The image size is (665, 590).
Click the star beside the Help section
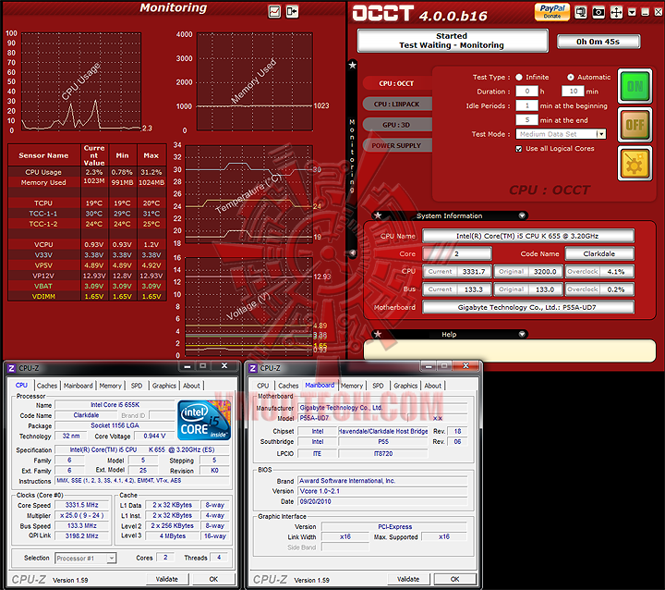pos(378,334)
